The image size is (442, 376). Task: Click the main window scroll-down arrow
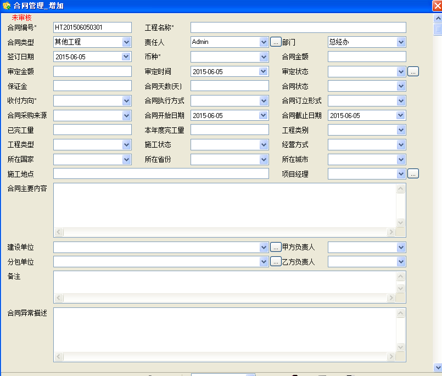438,367
